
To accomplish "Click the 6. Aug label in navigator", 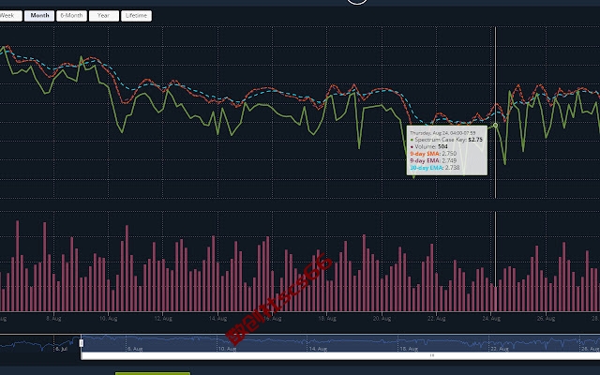I will (x=135, y=349).
